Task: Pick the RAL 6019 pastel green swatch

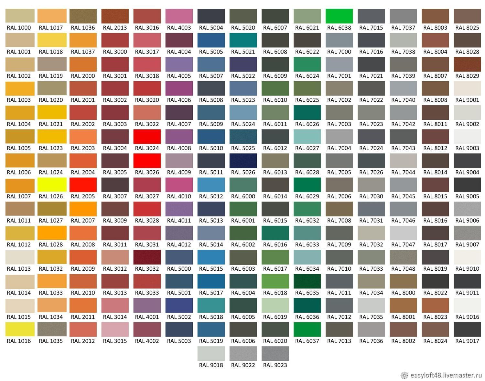Action: (x=275, y=305)
